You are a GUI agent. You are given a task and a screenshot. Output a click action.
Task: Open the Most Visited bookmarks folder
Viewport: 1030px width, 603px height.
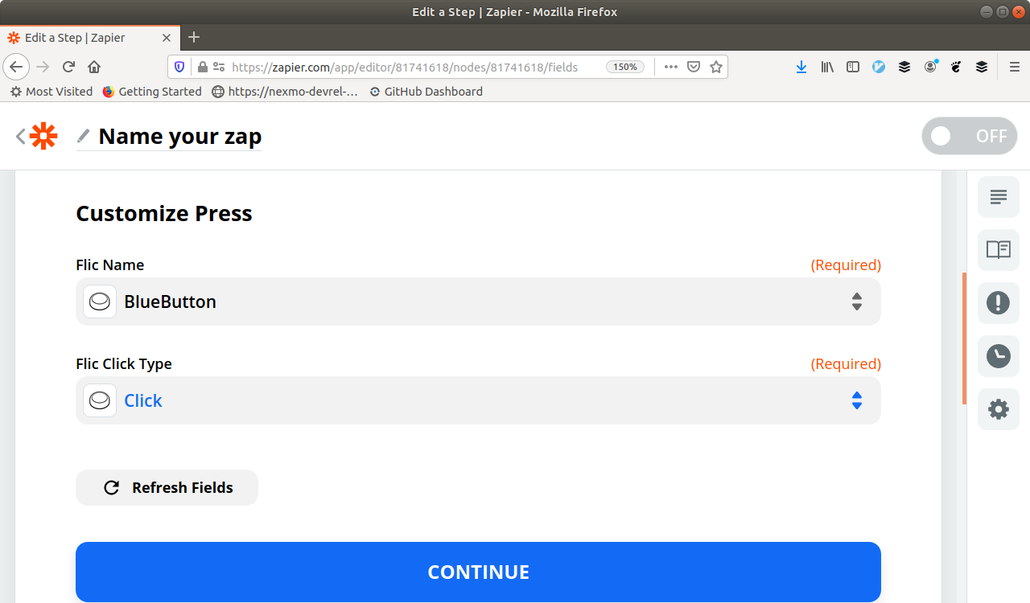pos(51,92)
